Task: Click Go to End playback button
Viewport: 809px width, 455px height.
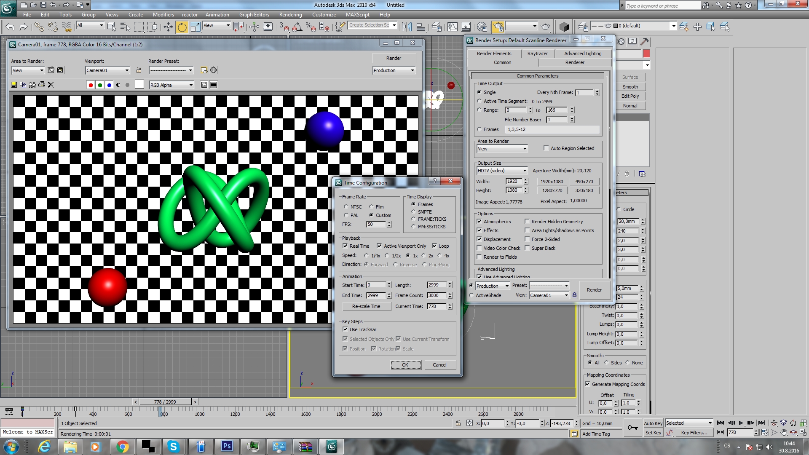Action: 761,423
